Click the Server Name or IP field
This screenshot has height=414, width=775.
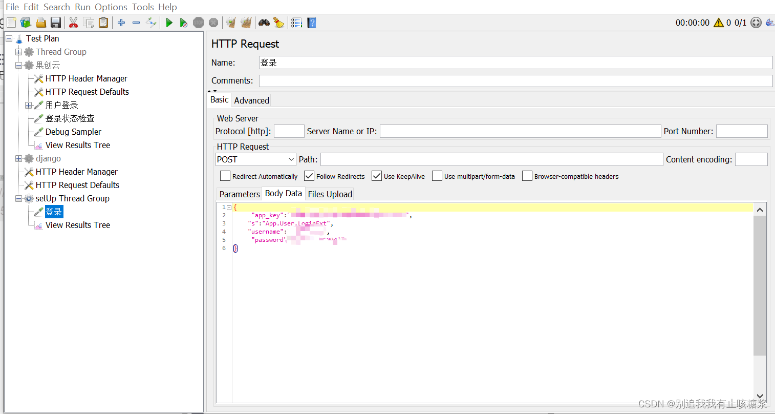click(x=520, y=131)
